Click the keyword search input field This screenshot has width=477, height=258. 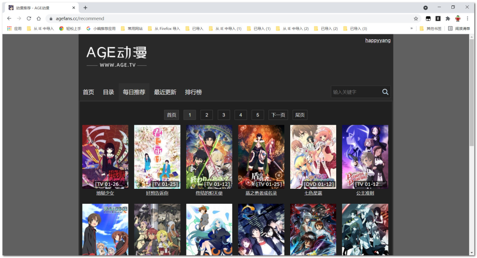[356, 92]
